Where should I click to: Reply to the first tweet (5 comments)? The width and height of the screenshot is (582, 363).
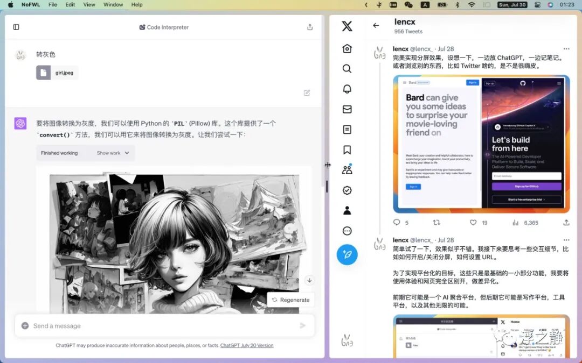[x=397, y=222]
